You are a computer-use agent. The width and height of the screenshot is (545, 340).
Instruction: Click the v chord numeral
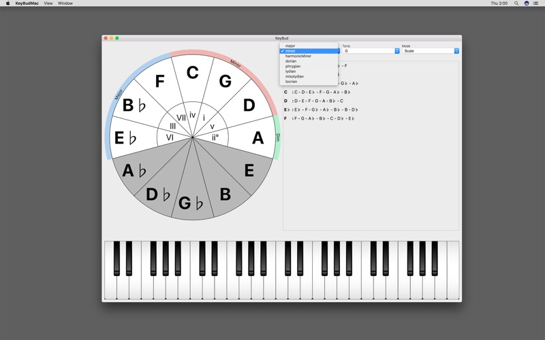(x=213, y=126)
